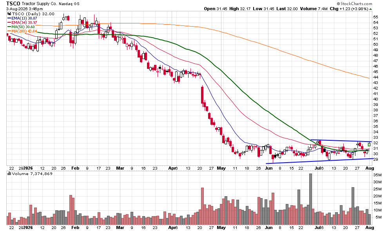
Task: Click the 55 price axis label
Action: [x=375, y=17]
